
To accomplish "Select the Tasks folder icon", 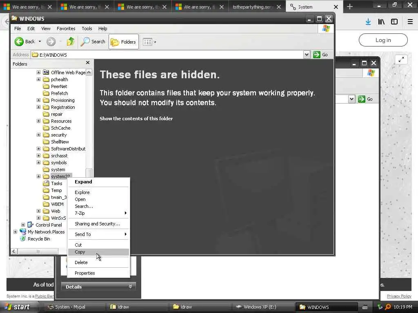I will point(46,183).
